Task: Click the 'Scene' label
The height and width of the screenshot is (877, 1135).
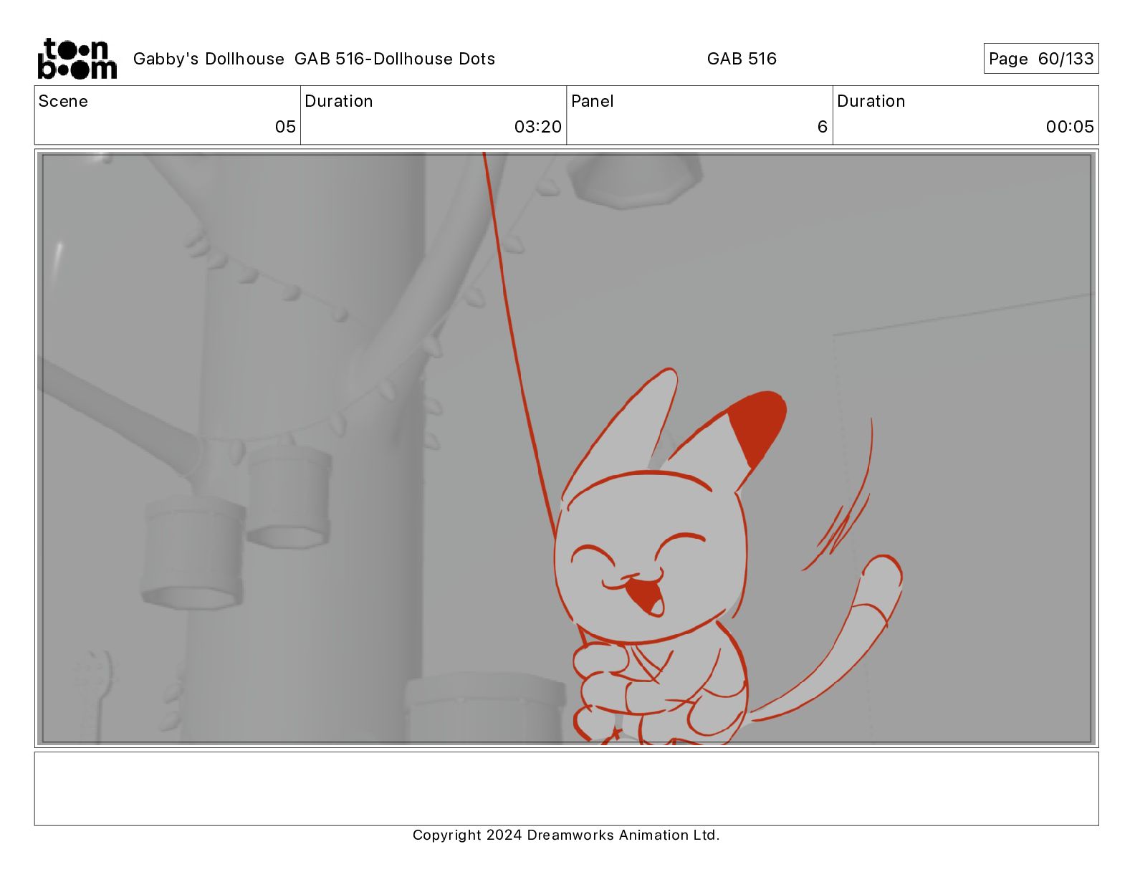Action: click(x=63, y=101)
